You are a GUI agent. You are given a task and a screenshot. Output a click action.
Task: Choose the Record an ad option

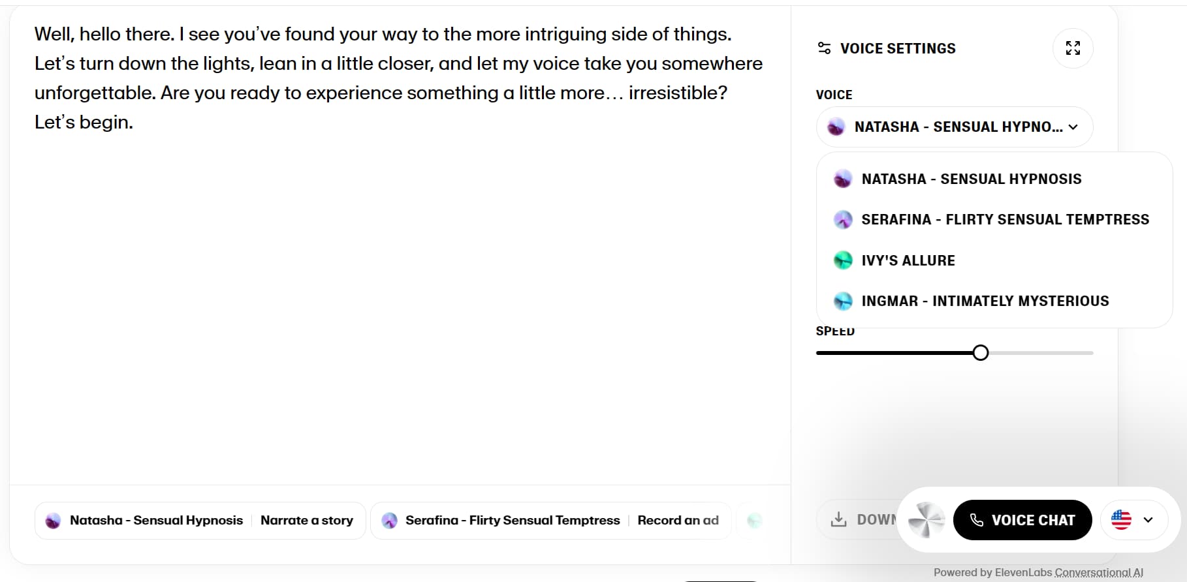(677, 520)
